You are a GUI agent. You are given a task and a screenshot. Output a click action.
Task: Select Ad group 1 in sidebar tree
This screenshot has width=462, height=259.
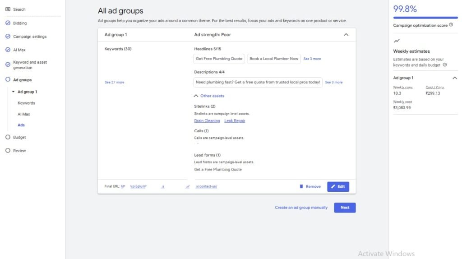click(x=28, y=92)
